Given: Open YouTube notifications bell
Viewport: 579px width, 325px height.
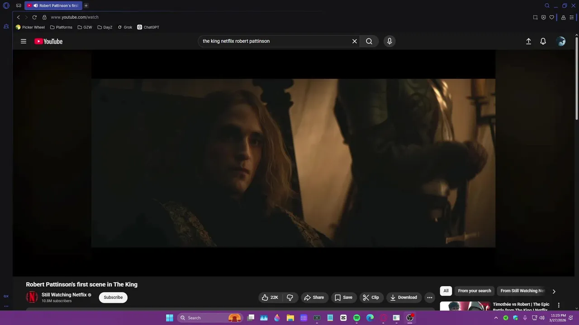Looking at the screenshot, I should [543, 41].
